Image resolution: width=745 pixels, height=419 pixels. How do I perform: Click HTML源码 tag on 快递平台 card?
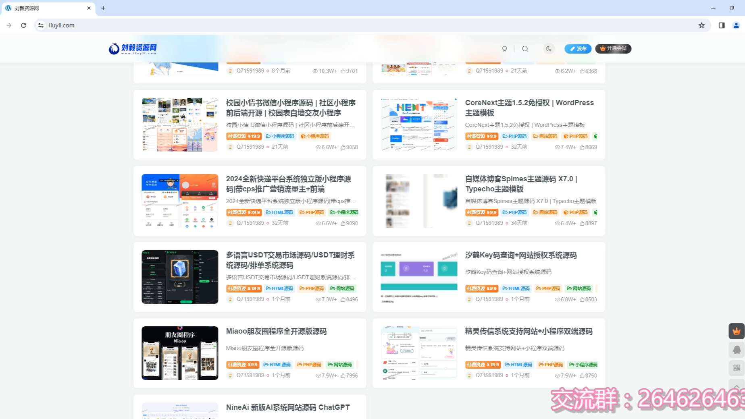point(279,212)
